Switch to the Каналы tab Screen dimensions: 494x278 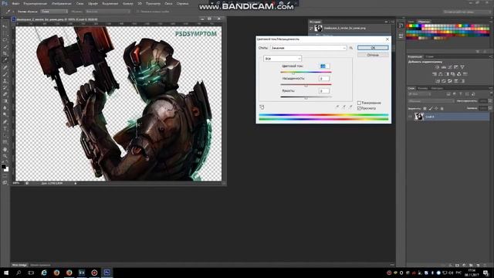click(x=423, y=88)
